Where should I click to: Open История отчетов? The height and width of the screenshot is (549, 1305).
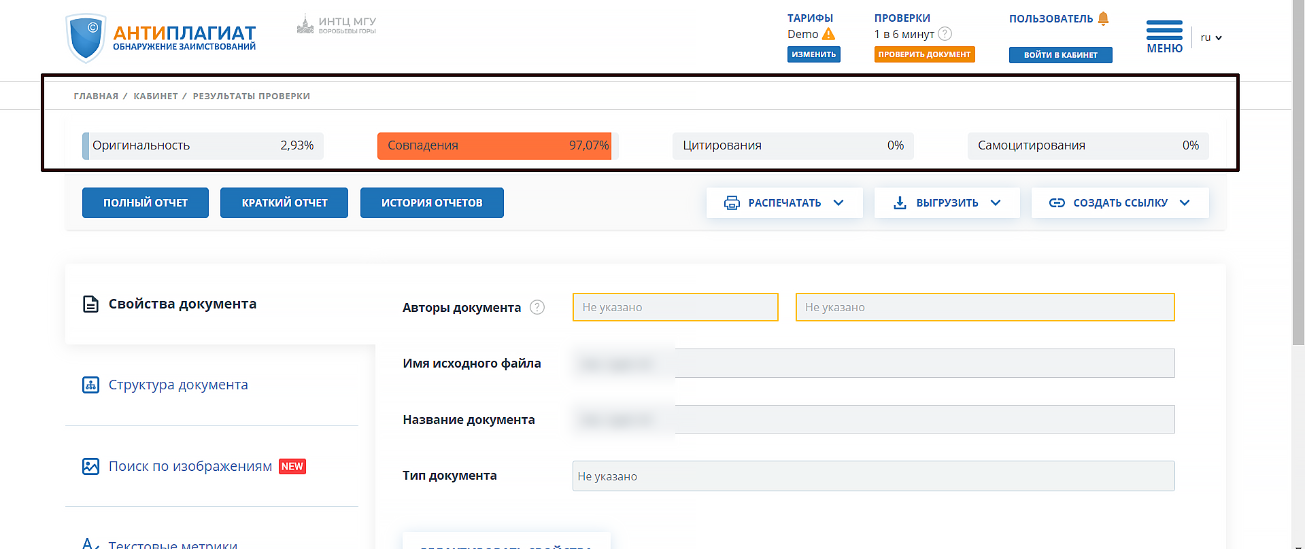[432, 202]
